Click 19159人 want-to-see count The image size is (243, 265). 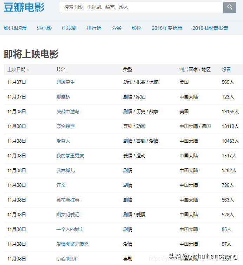230,111
